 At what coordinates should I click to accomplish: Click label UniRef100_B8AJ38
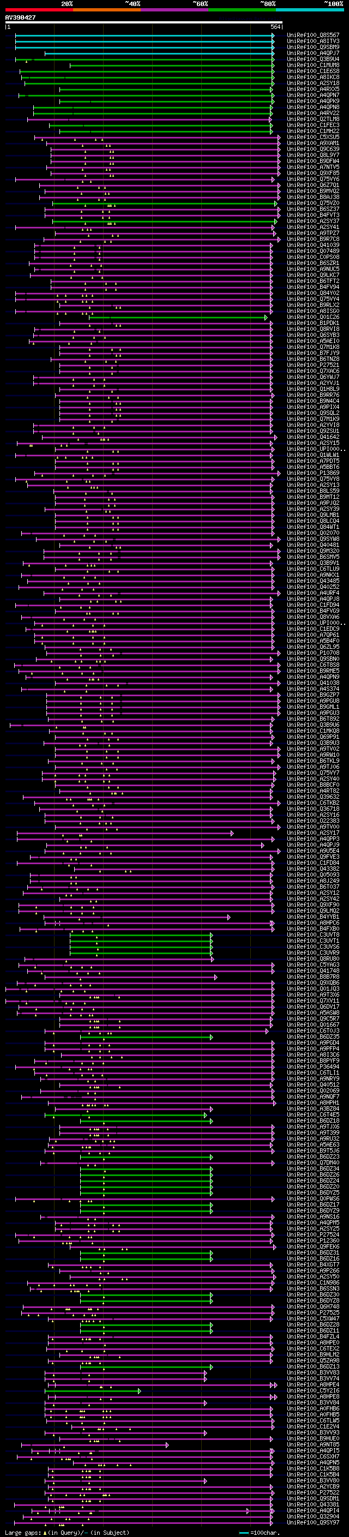tap(313, 197)
